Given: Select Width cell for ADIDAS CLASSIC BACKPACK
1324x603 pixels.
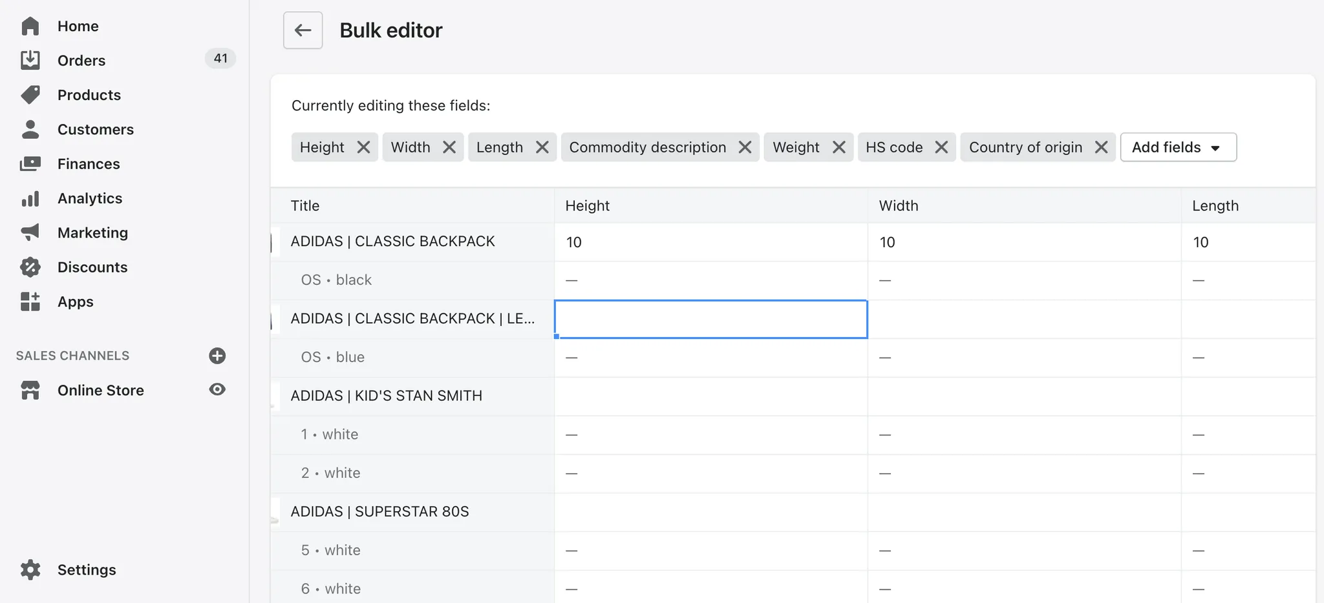Looking at the screenshot, I should [x=1024, y=242].
